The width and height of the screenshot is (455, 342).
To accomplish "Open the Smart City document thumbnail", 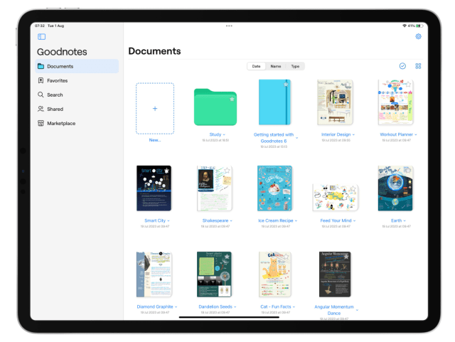I will 154,188.
